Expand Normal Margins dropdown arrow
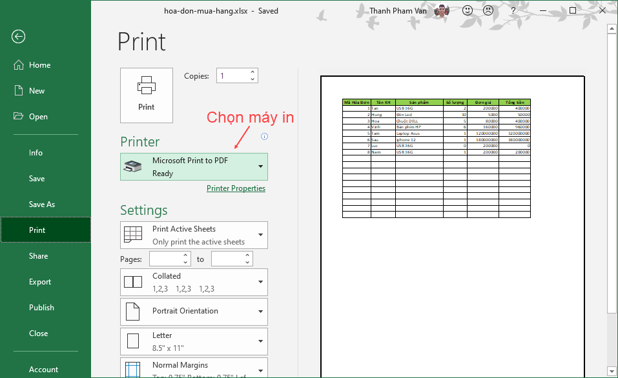 [x=260, y=370]
